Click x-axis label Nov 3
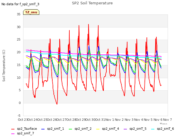The width and height of the screenshot is (185, 139). (x=129, y=120)
